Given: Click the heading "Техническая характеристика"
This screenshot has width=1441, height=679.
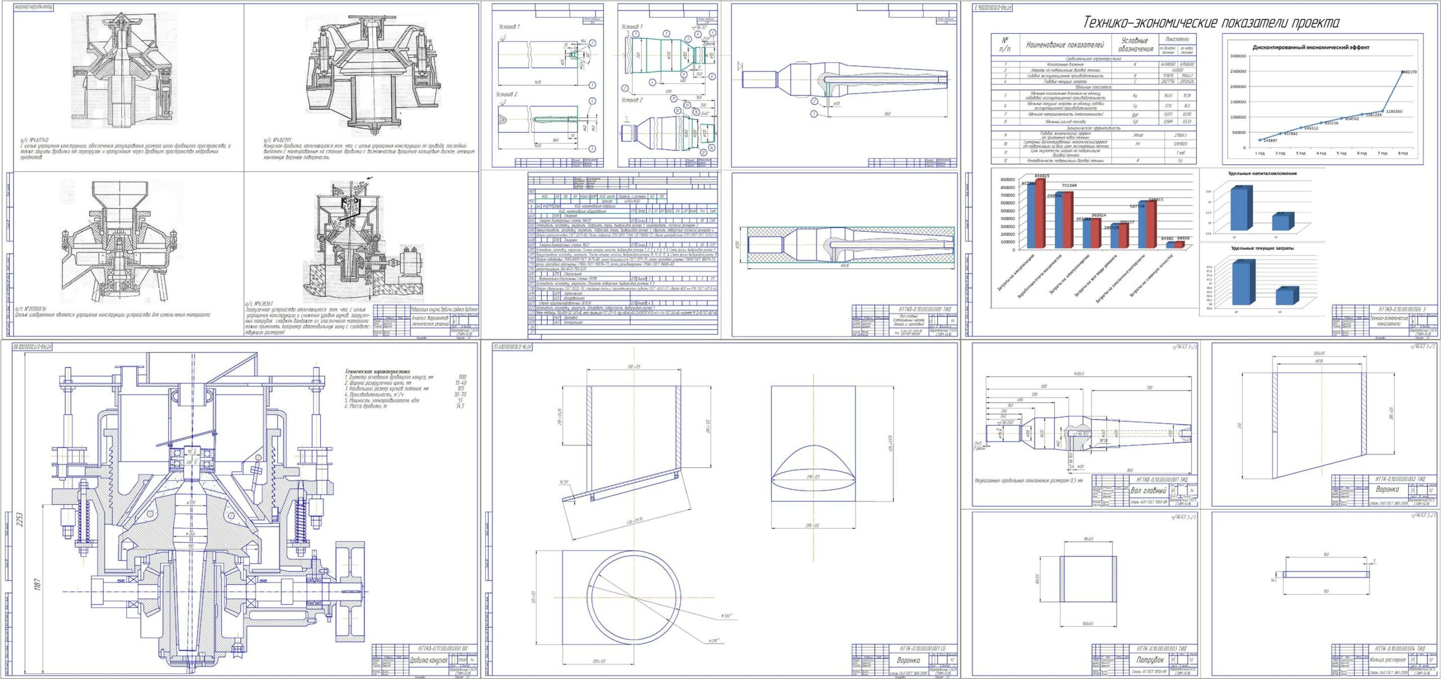Looking at the screenshot, I should (378, 371).
